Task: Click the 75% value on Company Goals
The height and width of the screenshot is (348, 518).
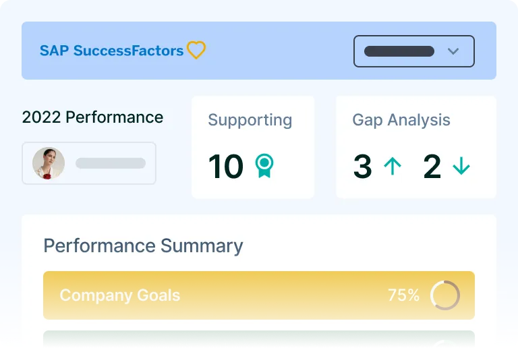Action: click(403, 295)
